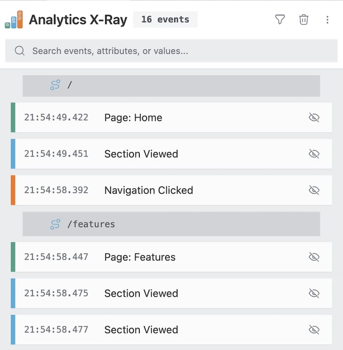Image resolution: width=343 pixels, height=350 pixels.
Task: Click the search magnifier icon
Action: click(x=19, y=51)
